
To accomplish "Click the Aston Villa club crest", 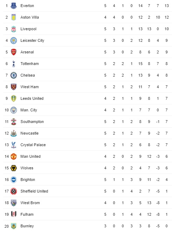I will 14,17.
